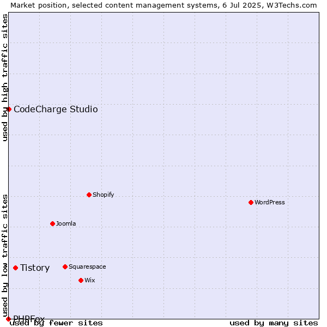Select the WordPress data point
The height and width of the screenshot is (327, 327).
pos(251,202)
